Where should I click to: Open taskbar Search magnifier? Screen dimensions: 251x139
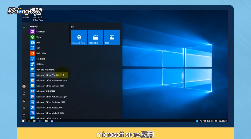(29, 121)
